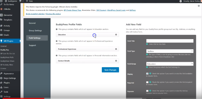The width and height of the screenshot is (202, 99).
Task: Open the buddypress home site icon
Action: 6,1
